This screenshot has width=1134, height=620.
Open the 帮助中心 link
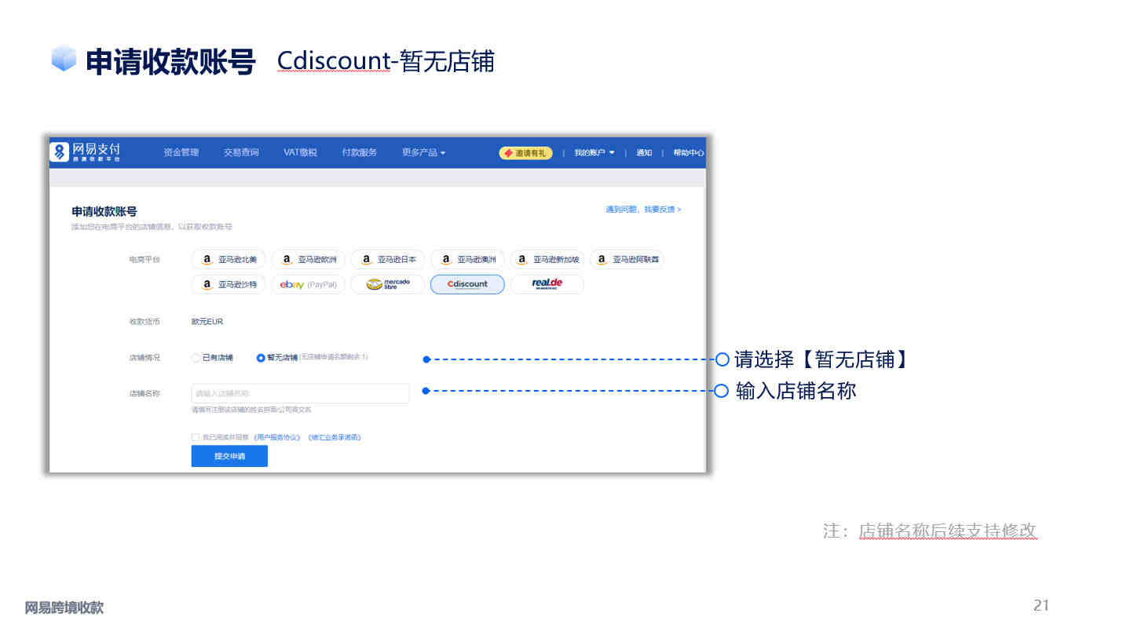tap(688, 153)
